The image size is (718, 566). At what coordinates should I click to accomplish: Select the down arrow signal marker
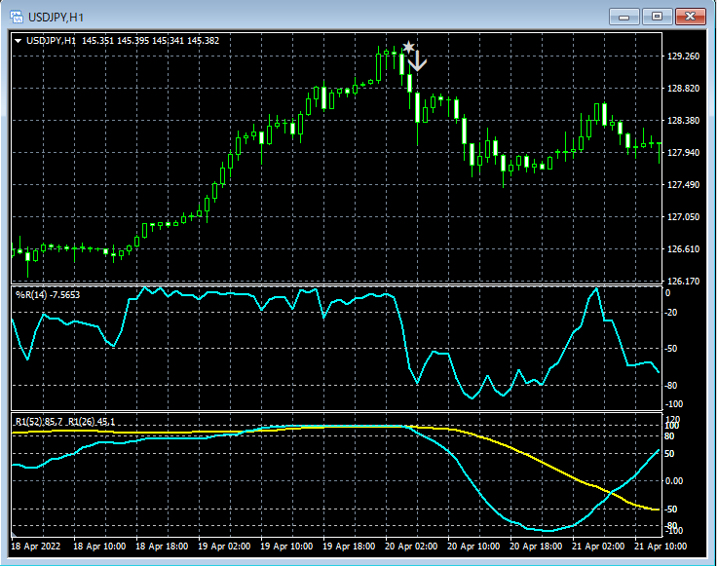pos(417,61)
